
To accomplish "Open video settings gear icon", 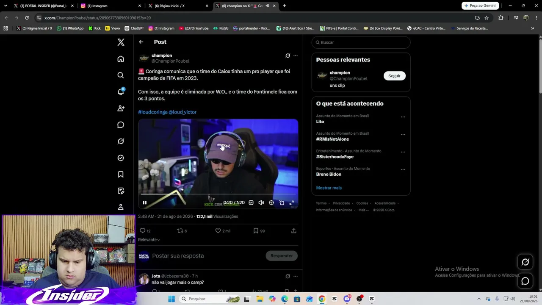I will (271, 203).
